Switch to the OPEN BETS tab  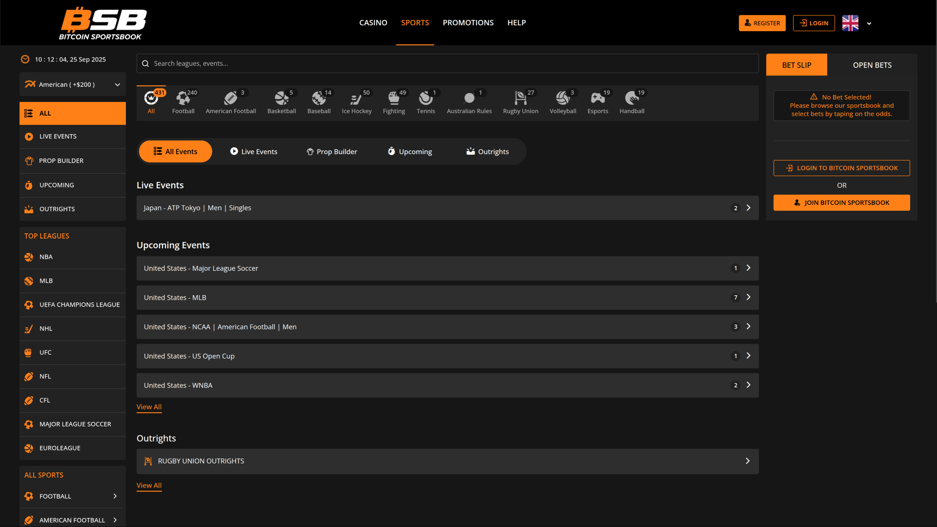872,64
